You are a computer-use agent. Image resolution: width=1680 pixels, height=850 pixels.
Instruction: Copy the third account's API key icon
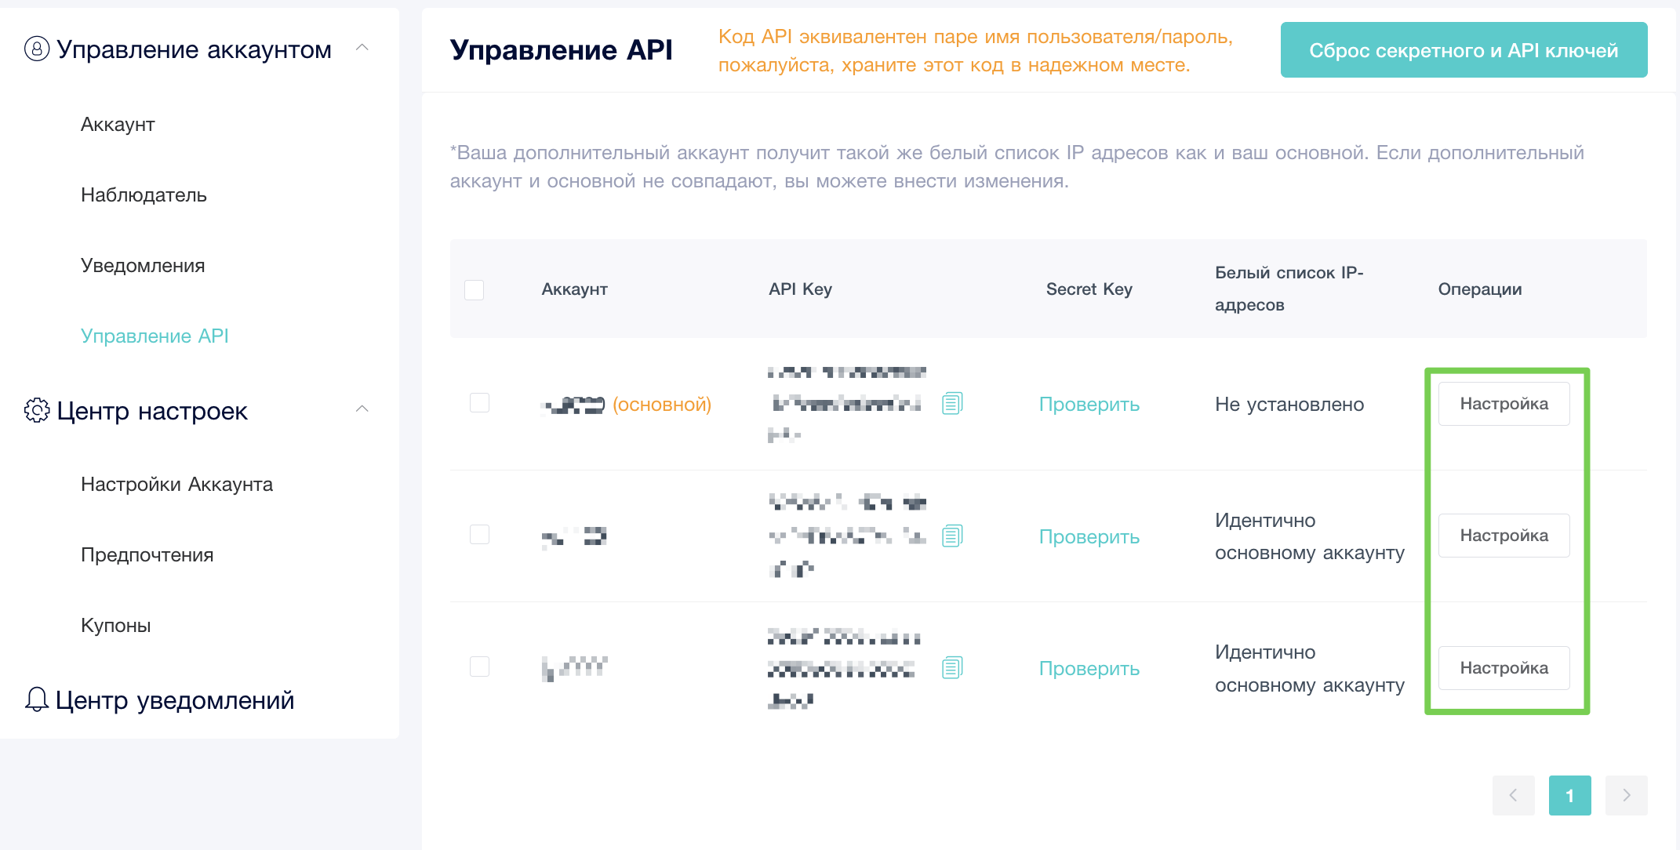(x=952, y=667)
